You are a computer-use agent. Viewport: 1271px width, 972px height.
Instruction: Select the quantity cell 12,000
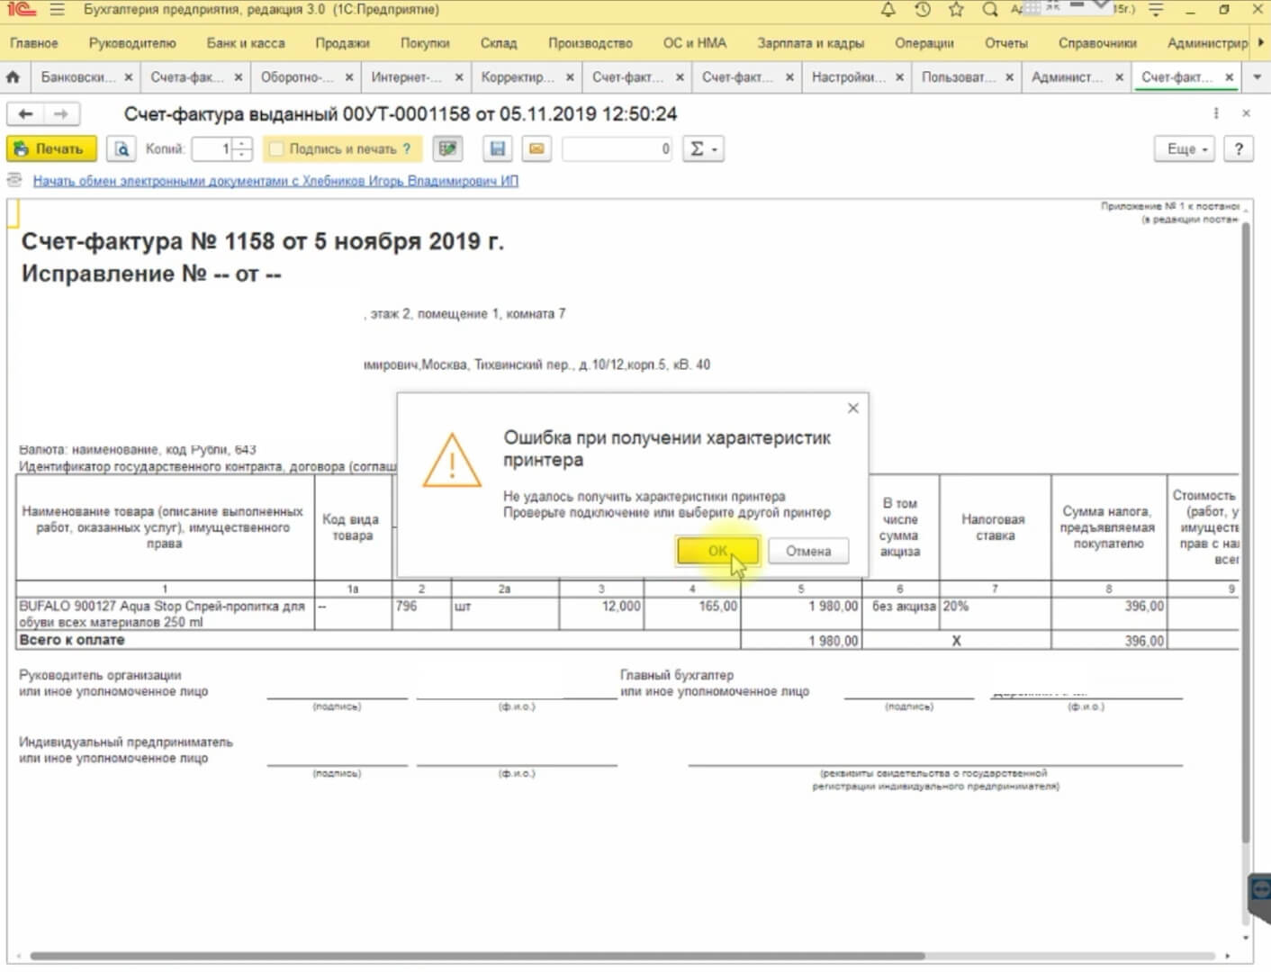601,614
